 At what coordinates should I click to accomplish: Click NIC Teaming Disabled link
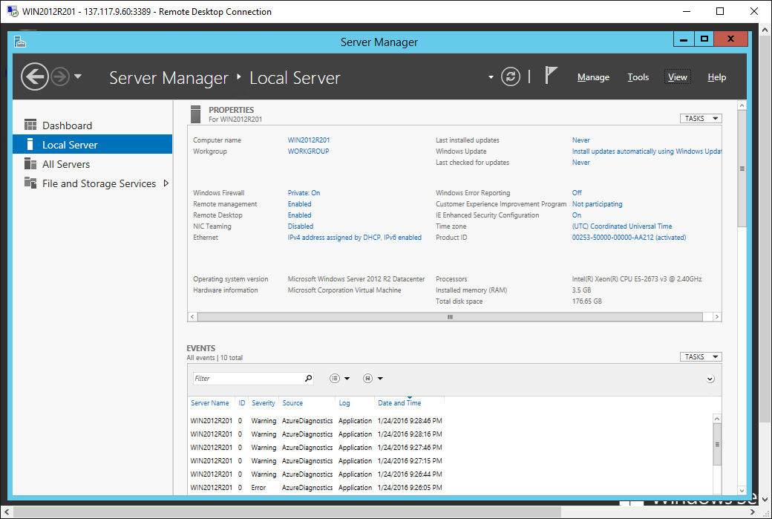301,226
